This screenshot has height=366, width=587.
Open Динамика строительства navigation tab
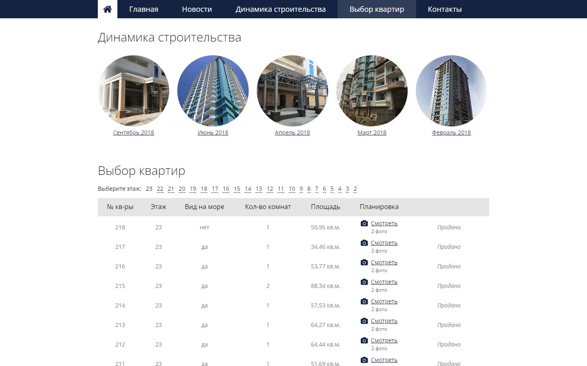pyautogui.click(x=280, y=9)
